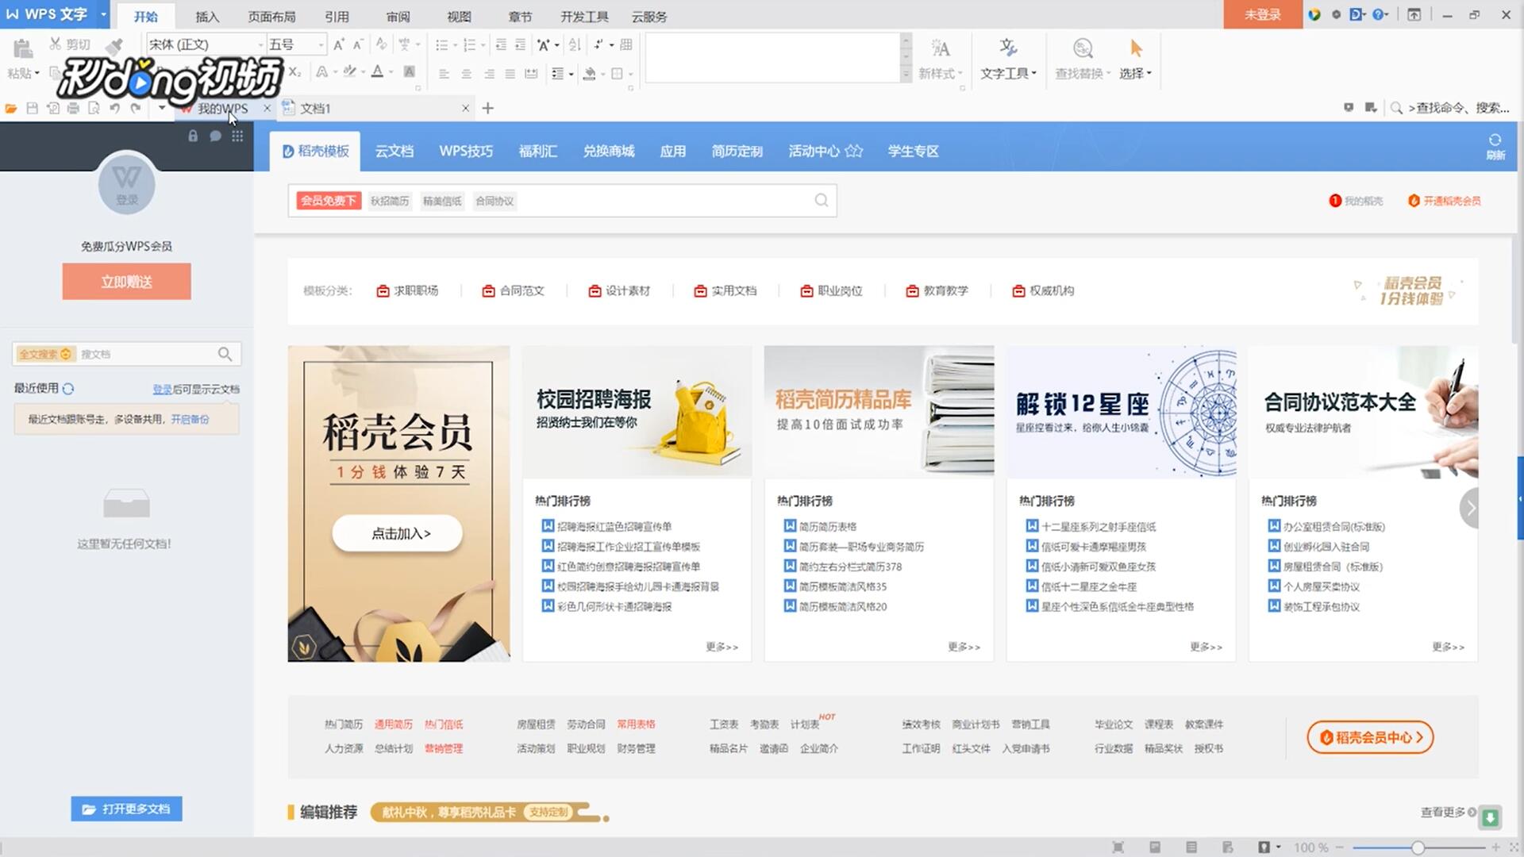
Task: Open the WPS 文字 application menu arrow
Action: click(103, 14)
